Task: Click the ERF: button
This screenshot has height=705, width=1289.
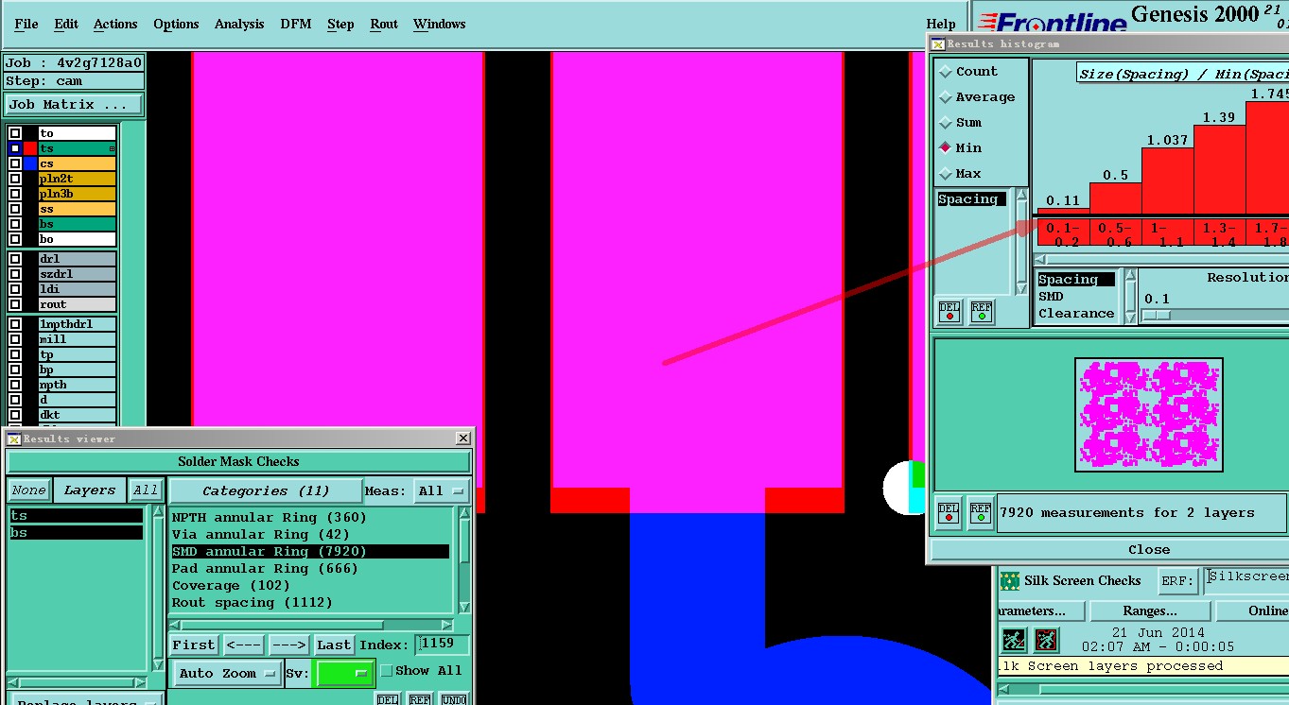Action: pos(1177,580)
